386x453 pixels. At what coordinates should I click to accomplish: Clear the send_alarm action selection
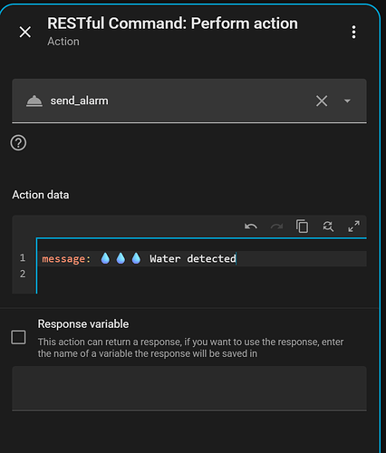[x=322, y=101]
